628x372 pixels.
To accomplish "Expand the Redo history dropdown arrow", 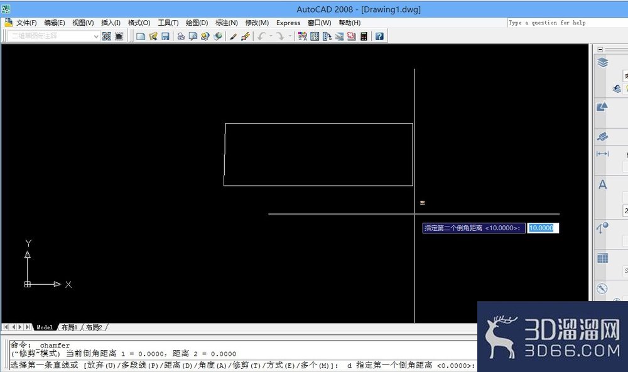I will pos(290,36).
